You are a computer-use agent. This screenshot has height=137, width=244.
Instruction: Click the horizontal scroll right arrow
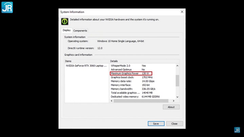(174, 101)
